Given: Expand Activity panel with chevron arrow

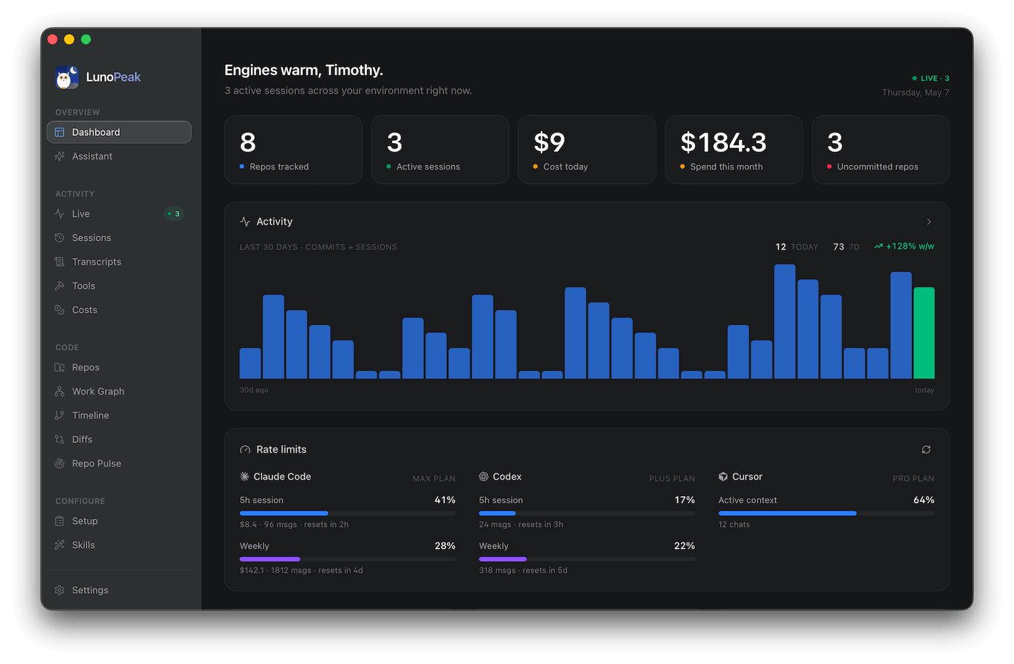Looking at the screenshot, I should 929,222.
